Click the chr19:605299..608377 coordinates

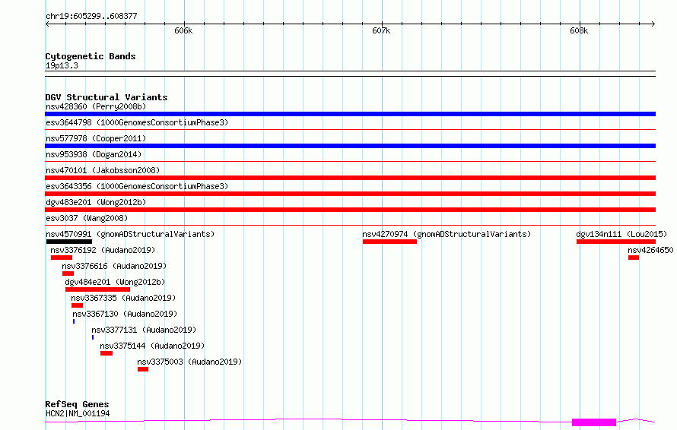click(91, 16)
